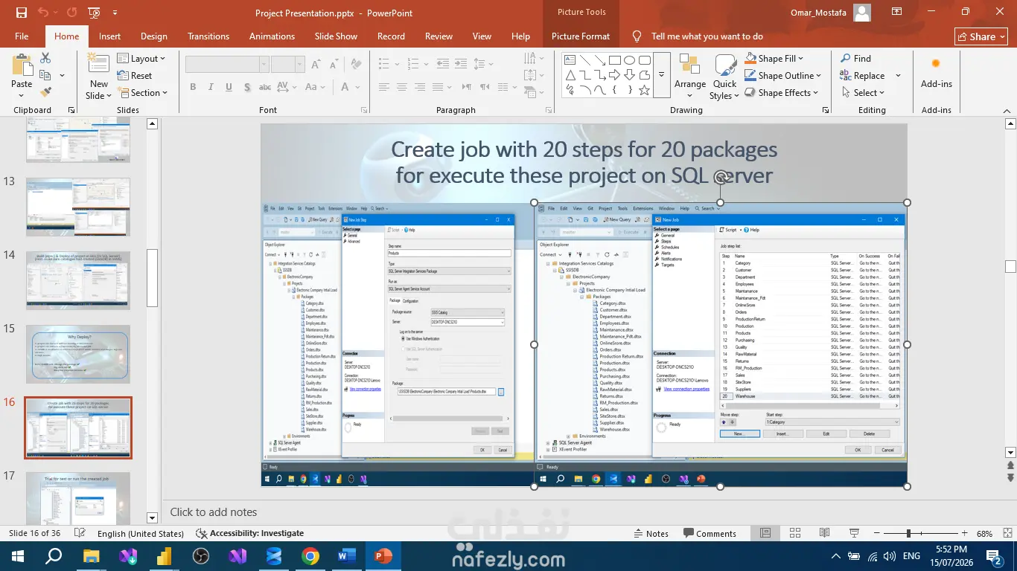
Task: Select slide 15 thumbnail
Action: [78, 354]
